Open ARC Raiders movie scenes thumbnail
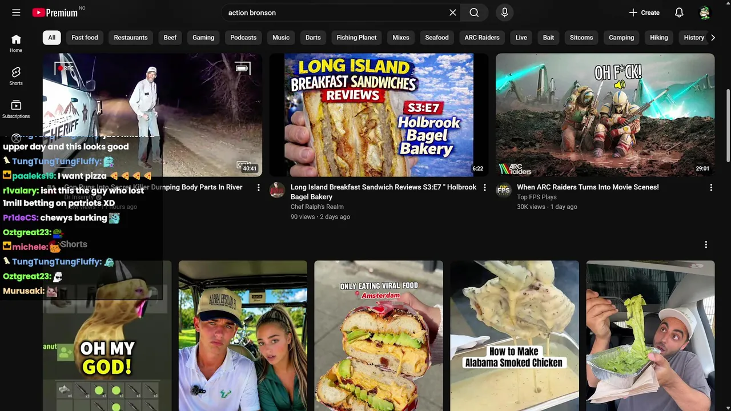731x411 pixels. pos(605,115)
